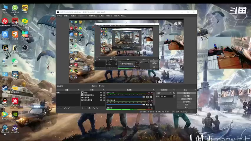This screenshot has width=251, height=141.
Task: Open source properties gear in Sources dock
Action: tap(89, 108)
